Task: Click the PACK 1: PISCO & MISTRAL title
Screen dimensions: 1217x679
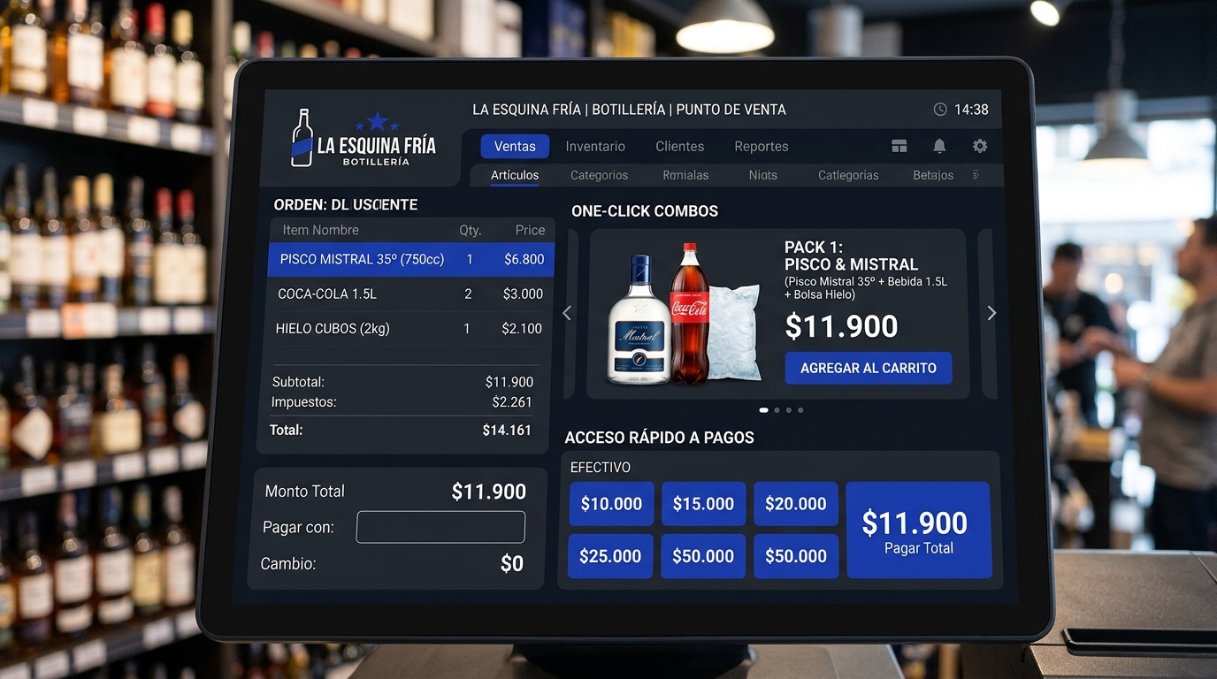Action: pos(851,256)
